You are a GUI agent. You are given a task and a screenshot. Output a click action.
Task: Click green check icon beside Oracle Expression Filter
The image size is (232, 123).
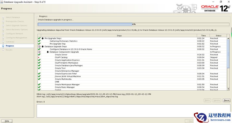(39, 73)
